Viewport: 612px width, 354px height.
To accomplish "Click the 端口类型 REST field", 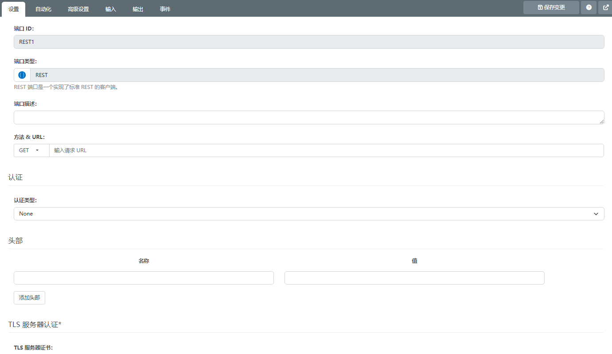I will tap(317, 75).
